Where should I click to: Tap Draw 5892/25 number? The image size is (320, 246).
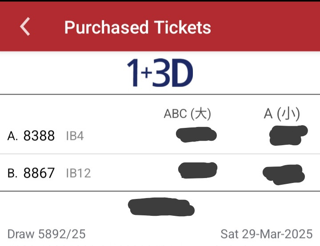pyautogui.click(x=47, y=234)
